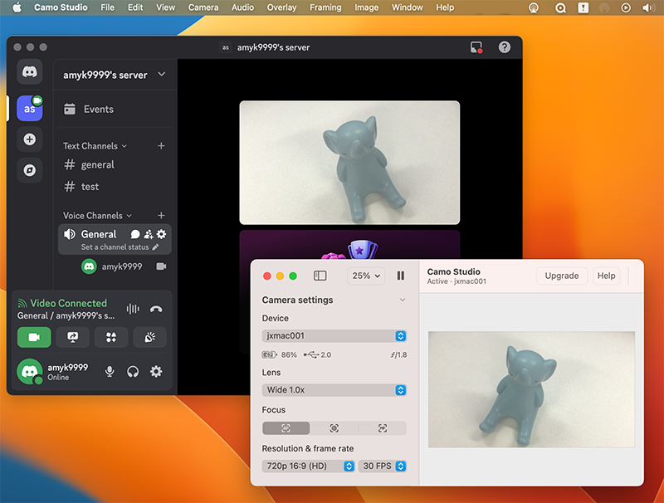Open the Audio menu in menu bar

[242, 7]
